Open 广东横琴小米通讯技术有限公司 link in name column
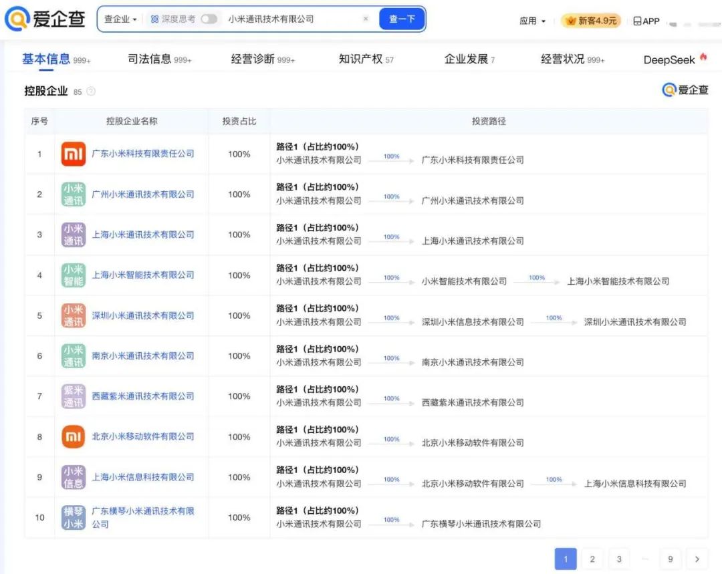Screen dimensions: 722x574 click(x=143, y=517)
